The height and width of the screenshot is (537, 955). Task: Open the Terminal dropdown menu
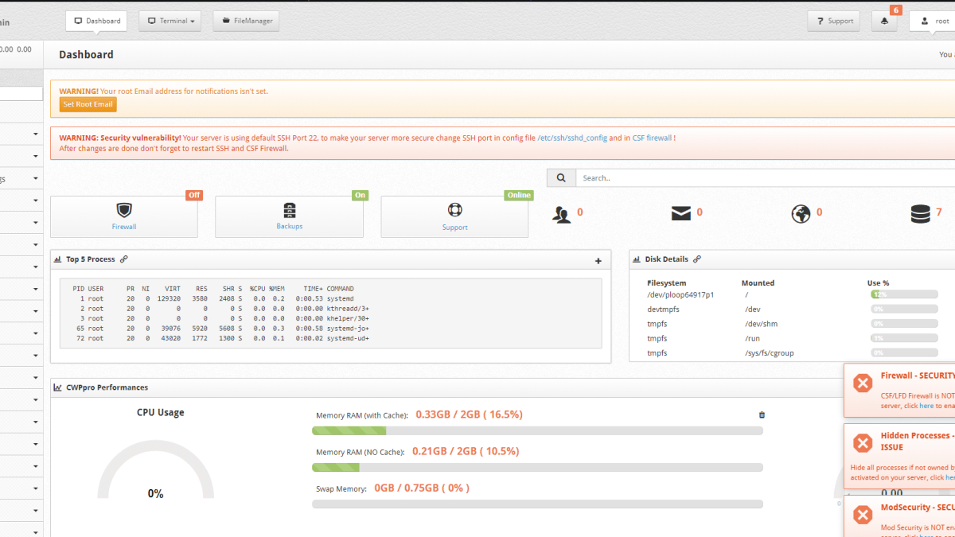[x=170, y=21]
